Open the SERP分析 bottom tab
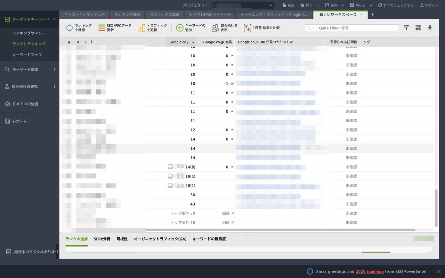This screenshot has width=445, height=278. [x=102, y=239]
